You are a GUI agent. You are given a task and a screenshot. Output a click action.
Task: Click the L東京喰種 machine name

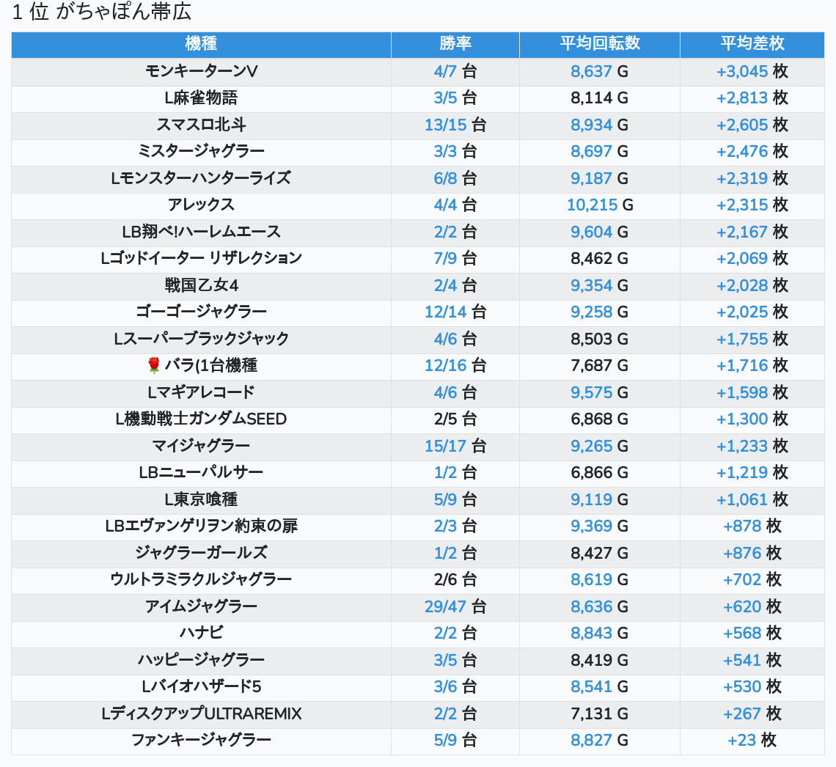click(201, 499)
